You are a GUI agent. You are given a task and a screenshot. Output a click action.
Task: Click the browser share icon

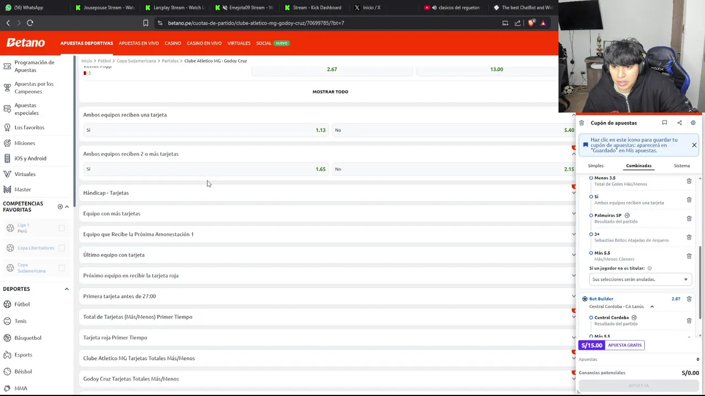518,23
